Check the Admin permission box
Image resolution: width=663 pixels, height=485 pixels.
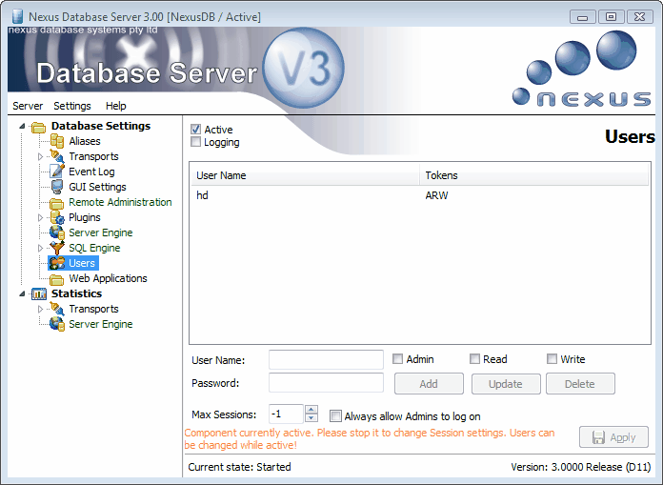click(x=397, y=359)
